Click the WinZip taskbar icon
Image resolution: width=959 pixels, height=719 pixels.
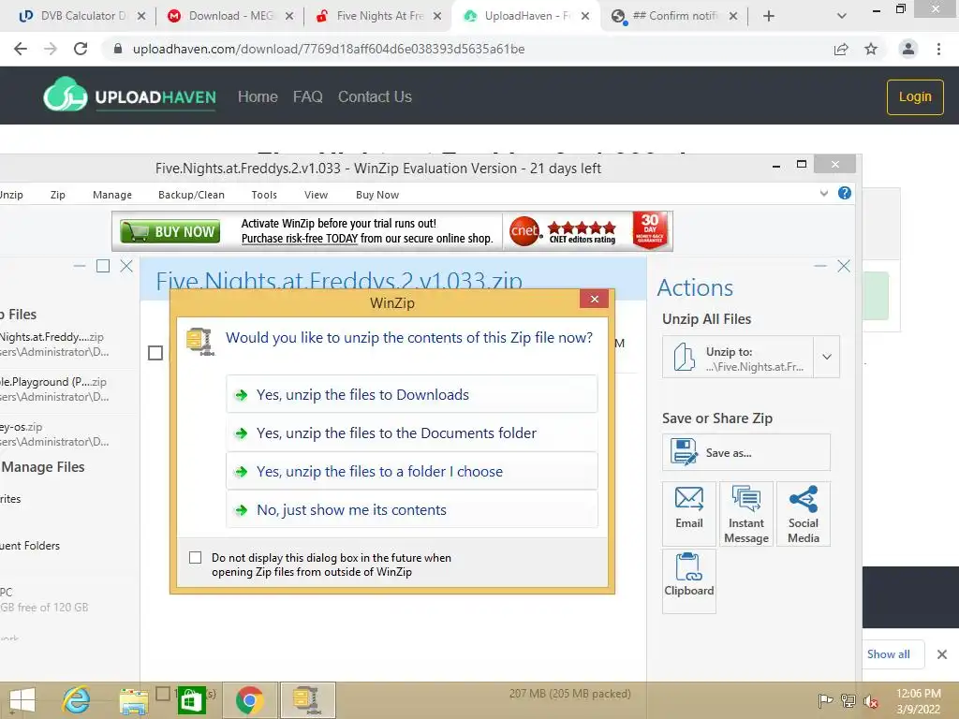coord(307,700)
